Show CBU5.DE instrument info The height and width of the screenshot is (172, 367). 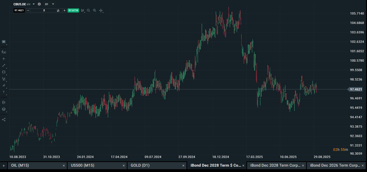point(39,4)
